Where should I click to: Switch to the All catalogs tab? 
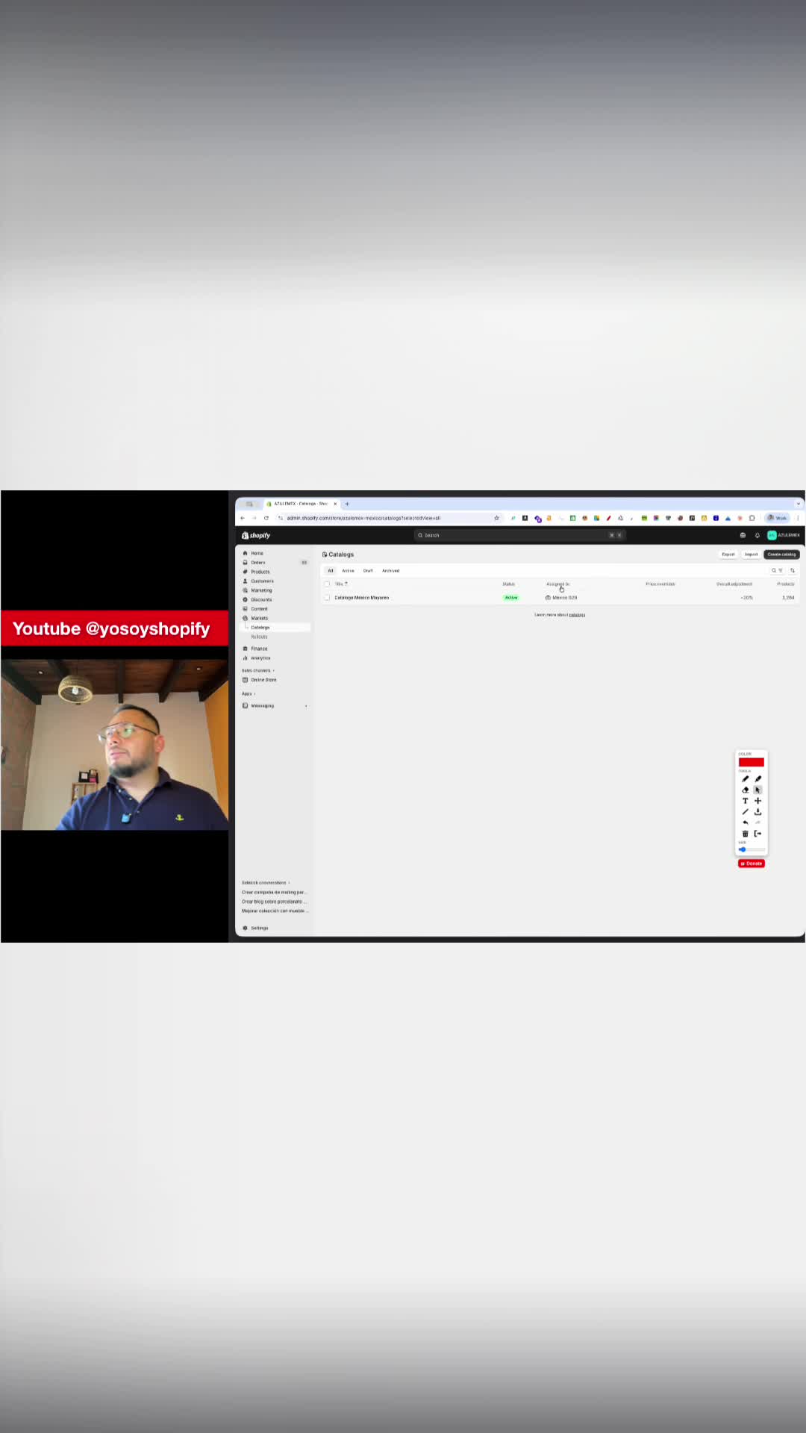click(331, 570)
